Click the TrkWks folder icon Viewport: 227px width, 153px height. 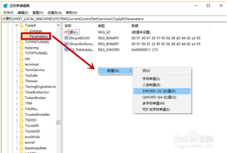click(x=21, y=109)
